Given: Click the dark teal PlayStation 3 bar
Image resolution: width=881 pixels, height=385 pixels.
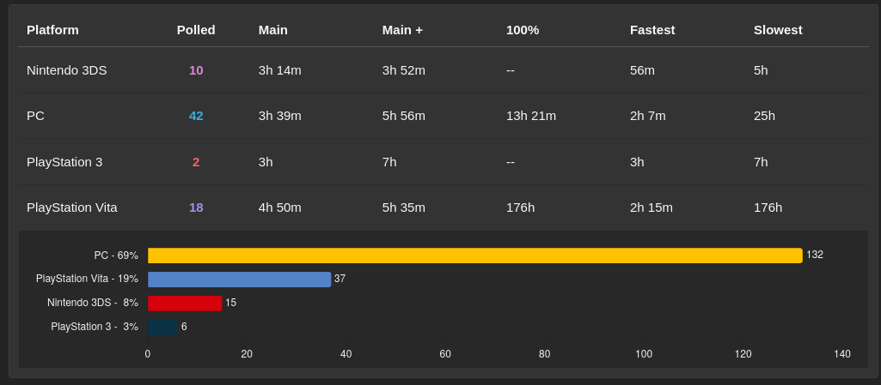Looking at the screenshot, I should coord(162,327).
